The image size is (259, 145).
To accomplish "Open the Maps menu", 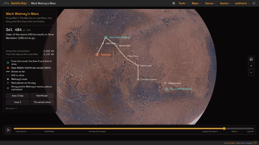I will [x=196, y=3].
